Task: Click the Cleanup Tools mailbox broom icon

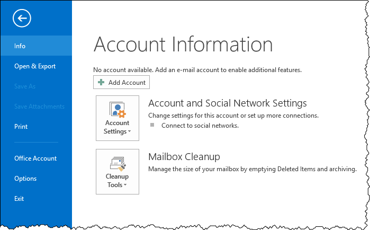Action: pyautogui.click(x=118, y=164)
